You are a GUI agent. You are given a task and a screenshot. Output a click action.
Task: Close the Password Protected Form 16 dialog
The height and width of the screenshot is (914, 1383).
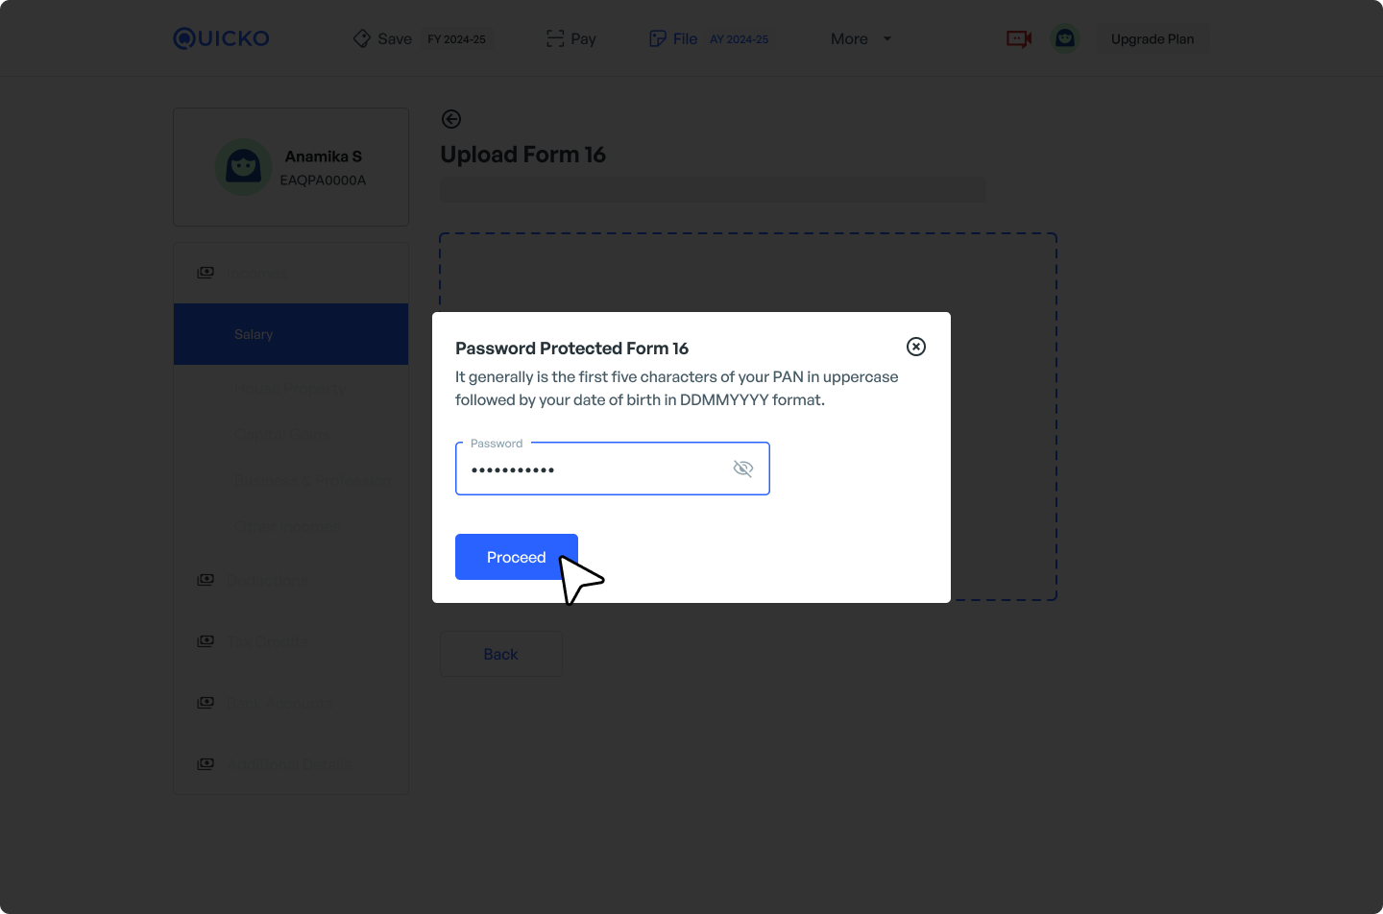(916, 347)
